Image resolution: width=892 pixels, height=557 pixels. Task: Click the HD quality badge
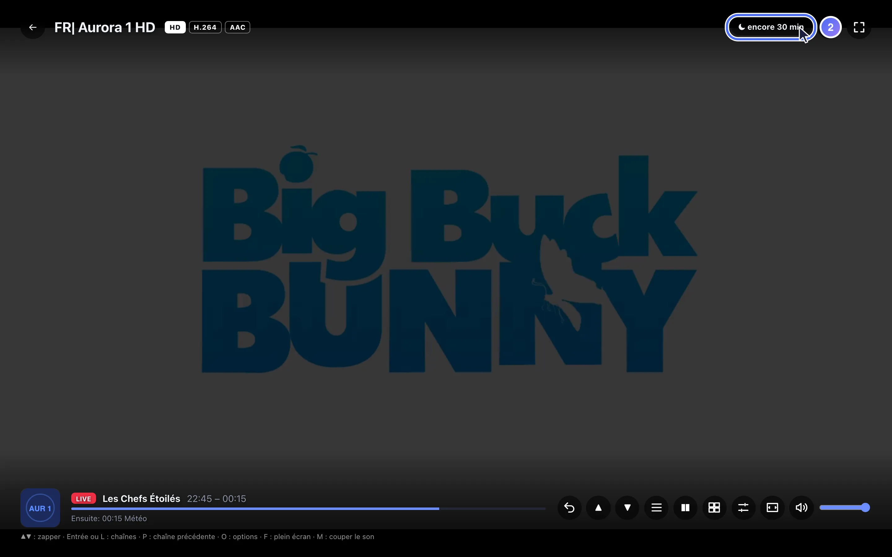click(175, 27)
